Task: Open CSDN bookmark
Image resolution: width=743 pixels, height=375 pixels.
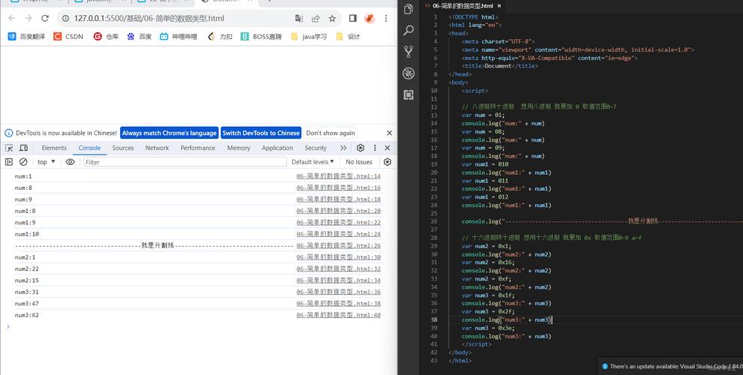Action: [68, 37]
